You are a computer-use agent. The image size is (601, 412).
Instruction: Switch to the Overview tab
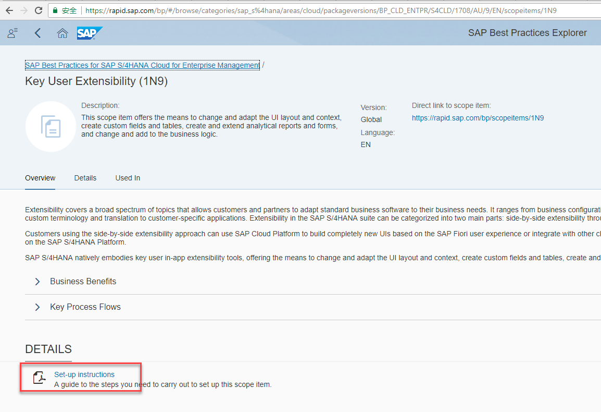[x=40, y=178]
